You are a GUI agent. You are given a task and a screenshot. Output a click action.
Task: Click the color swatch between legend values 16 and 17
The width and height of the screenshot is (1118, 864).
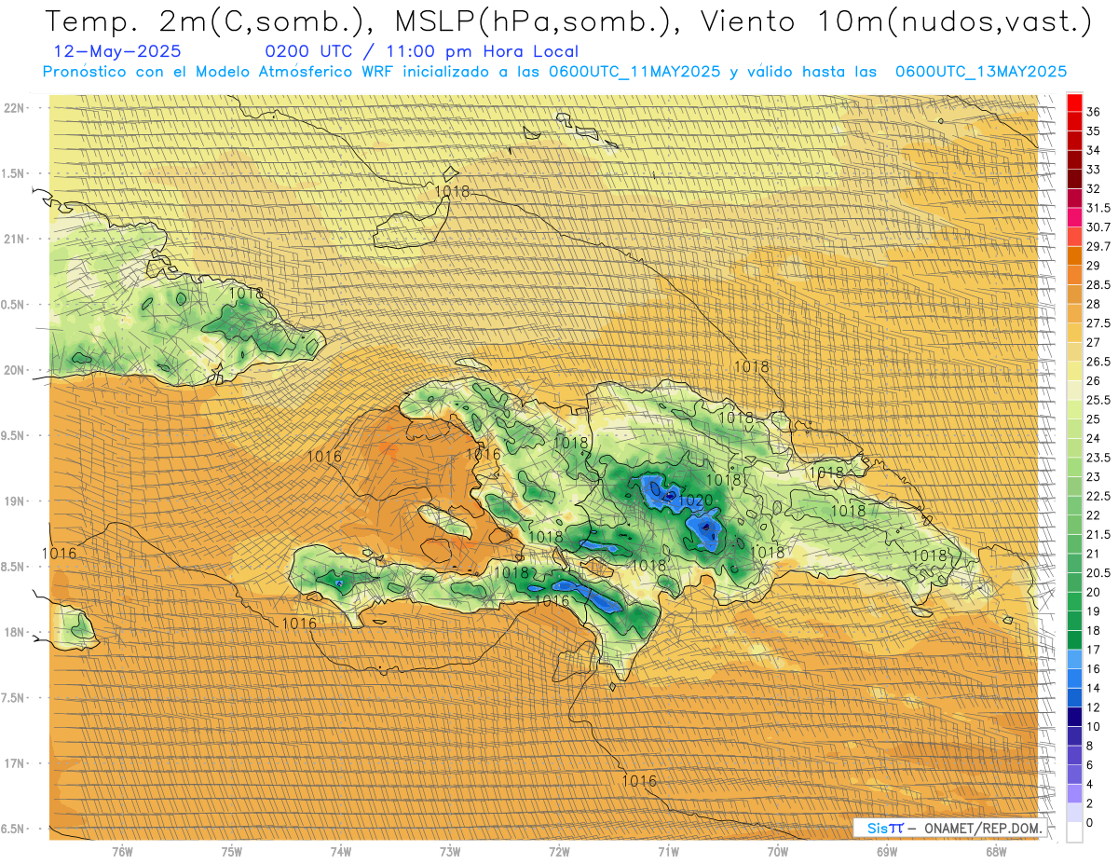1074,659
